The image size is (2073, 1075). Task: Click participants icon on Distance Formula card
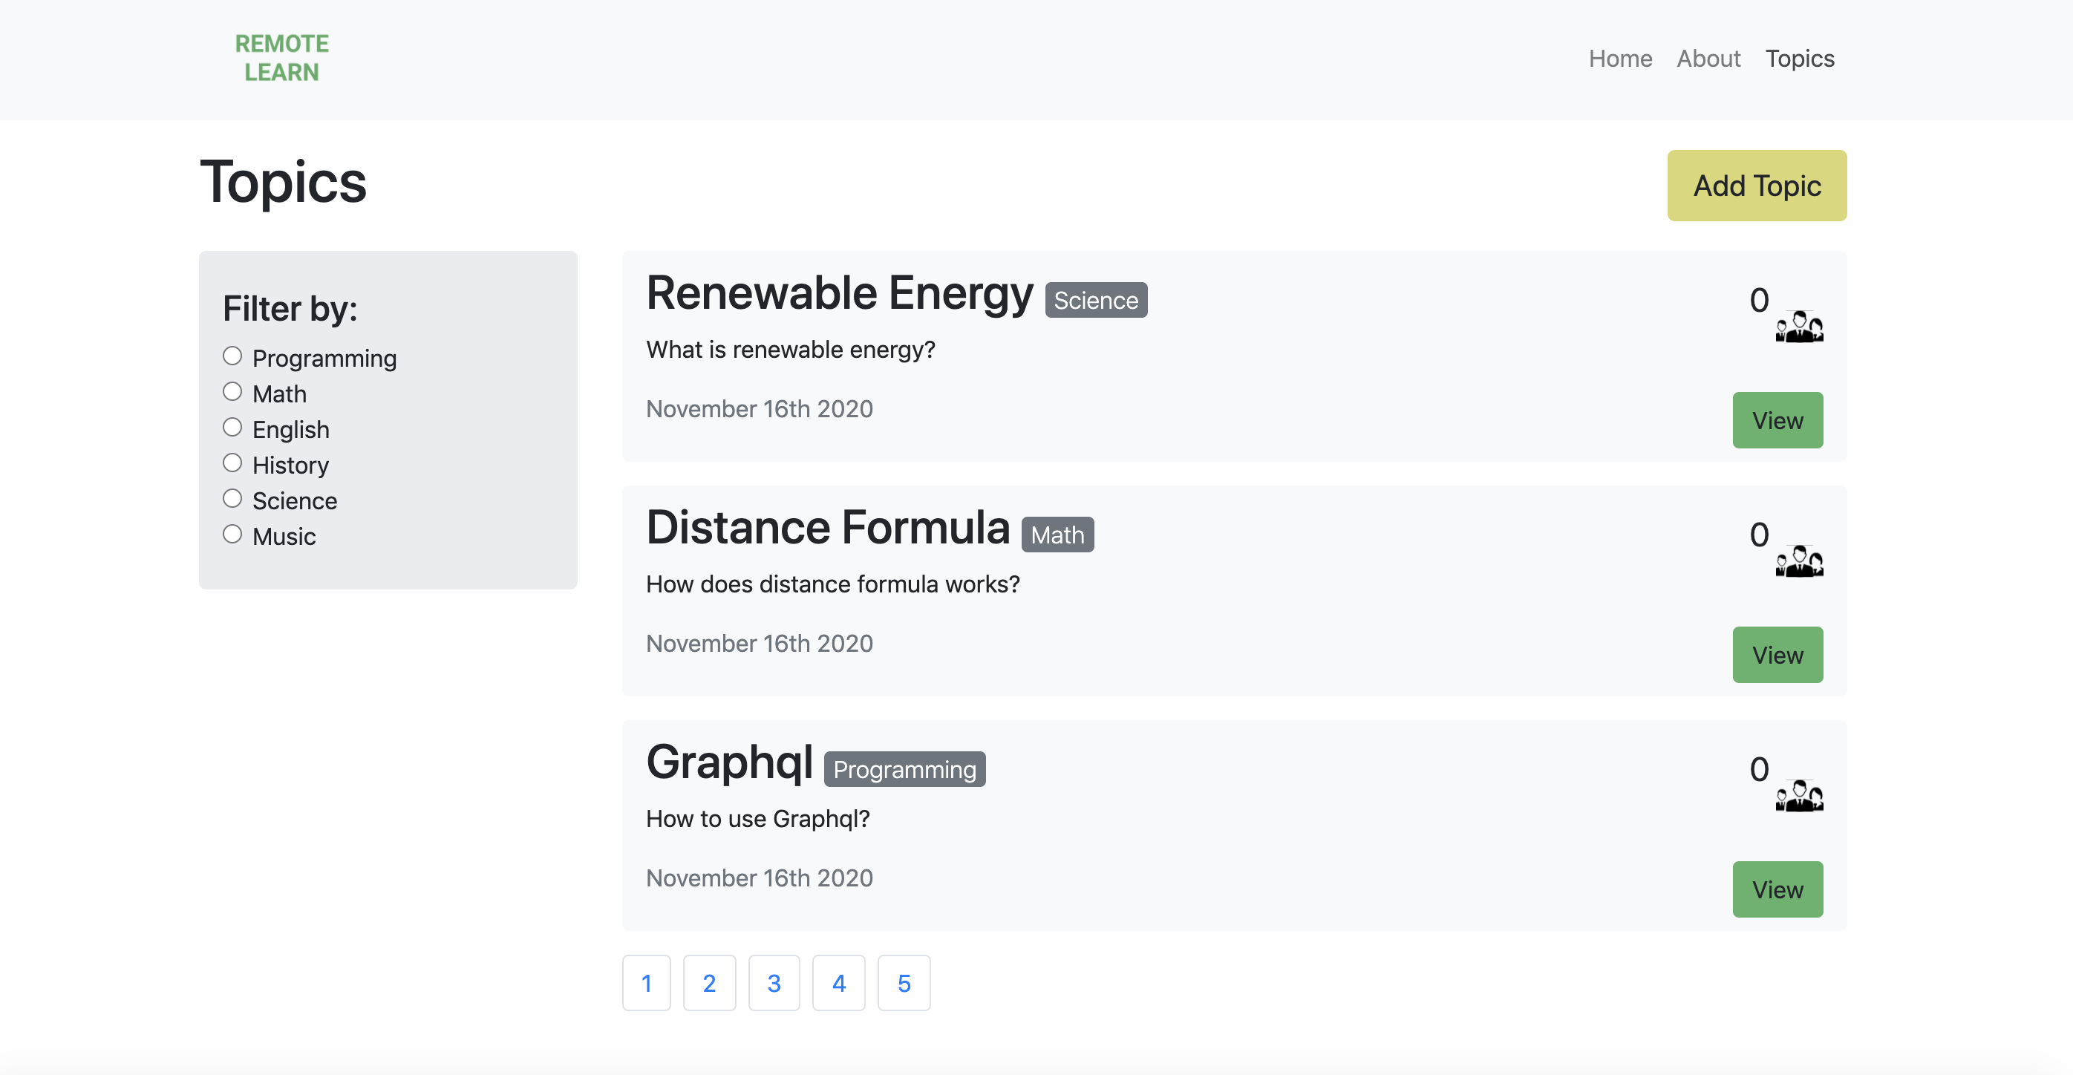coord(1798,562)
